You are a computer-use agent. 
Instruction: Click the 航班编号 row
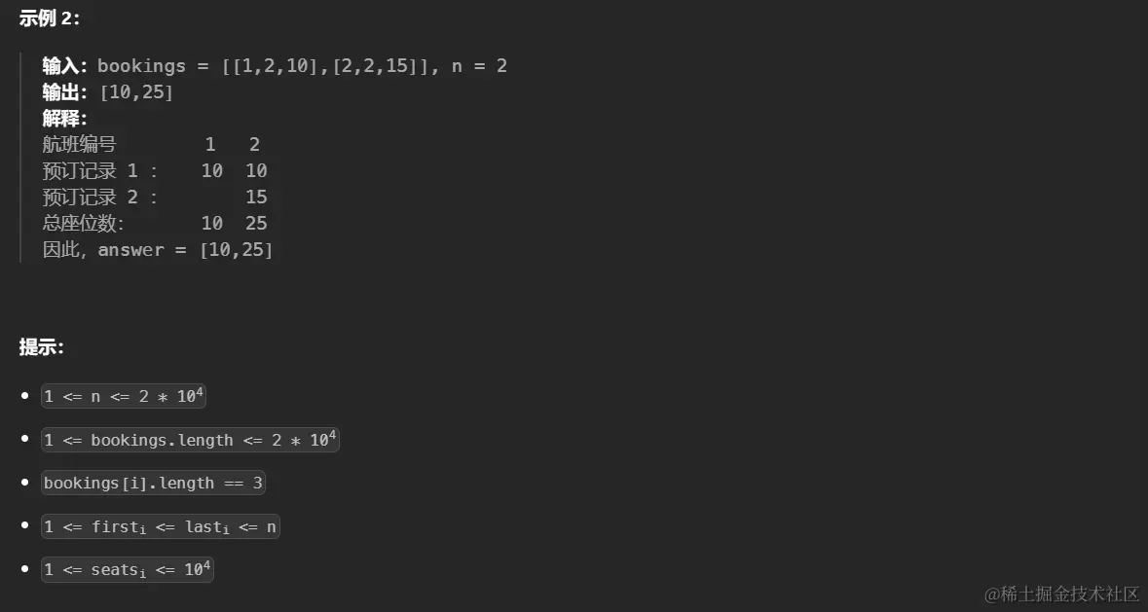pos(151,144)
